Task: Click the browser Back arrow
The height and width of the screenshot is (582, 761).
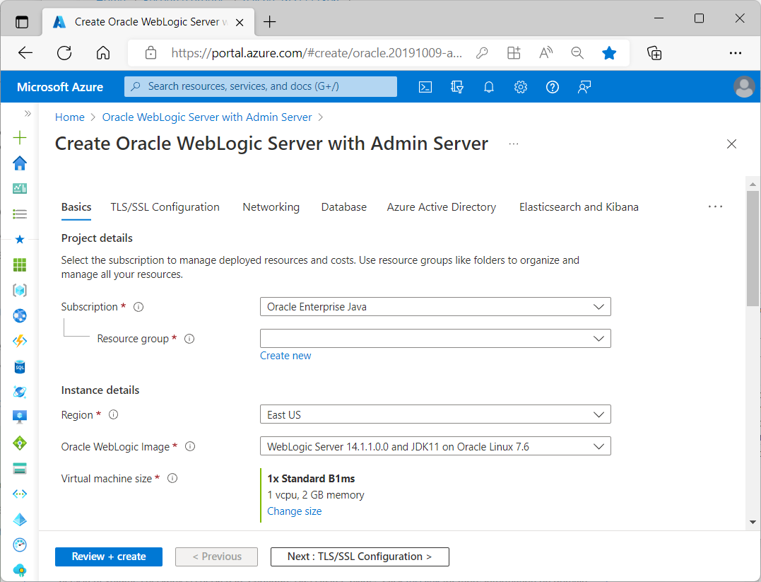Action: (x=25, y=52)
